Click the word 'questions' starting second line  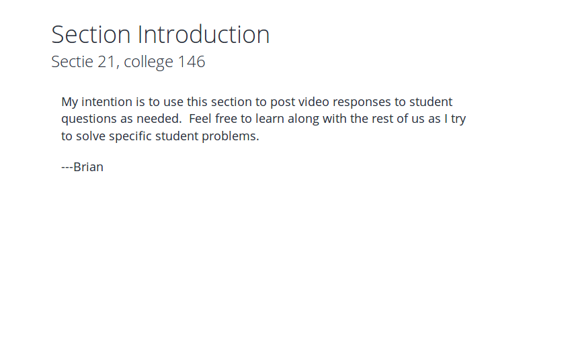[x=90, y=119]
